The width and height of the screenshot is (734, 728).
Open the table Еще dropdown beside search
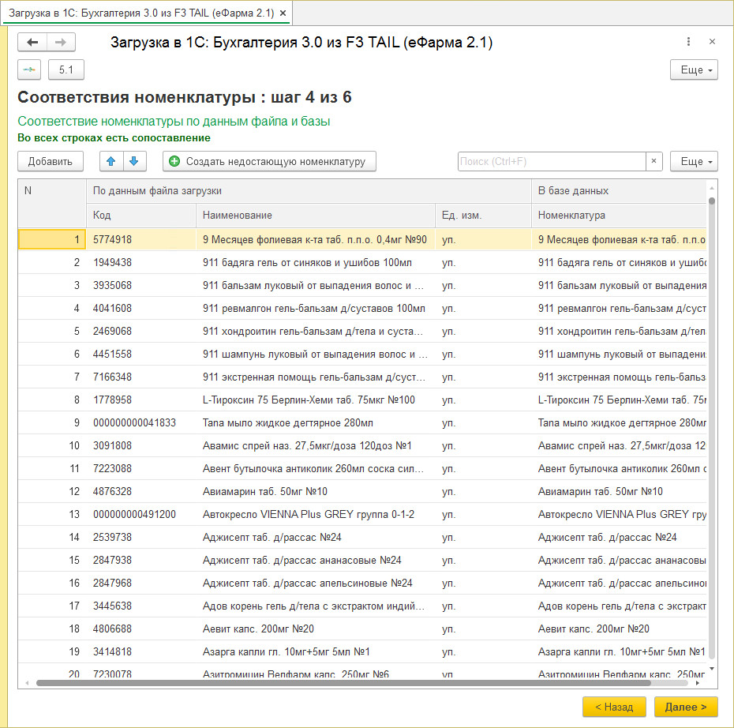coord(694,162)
